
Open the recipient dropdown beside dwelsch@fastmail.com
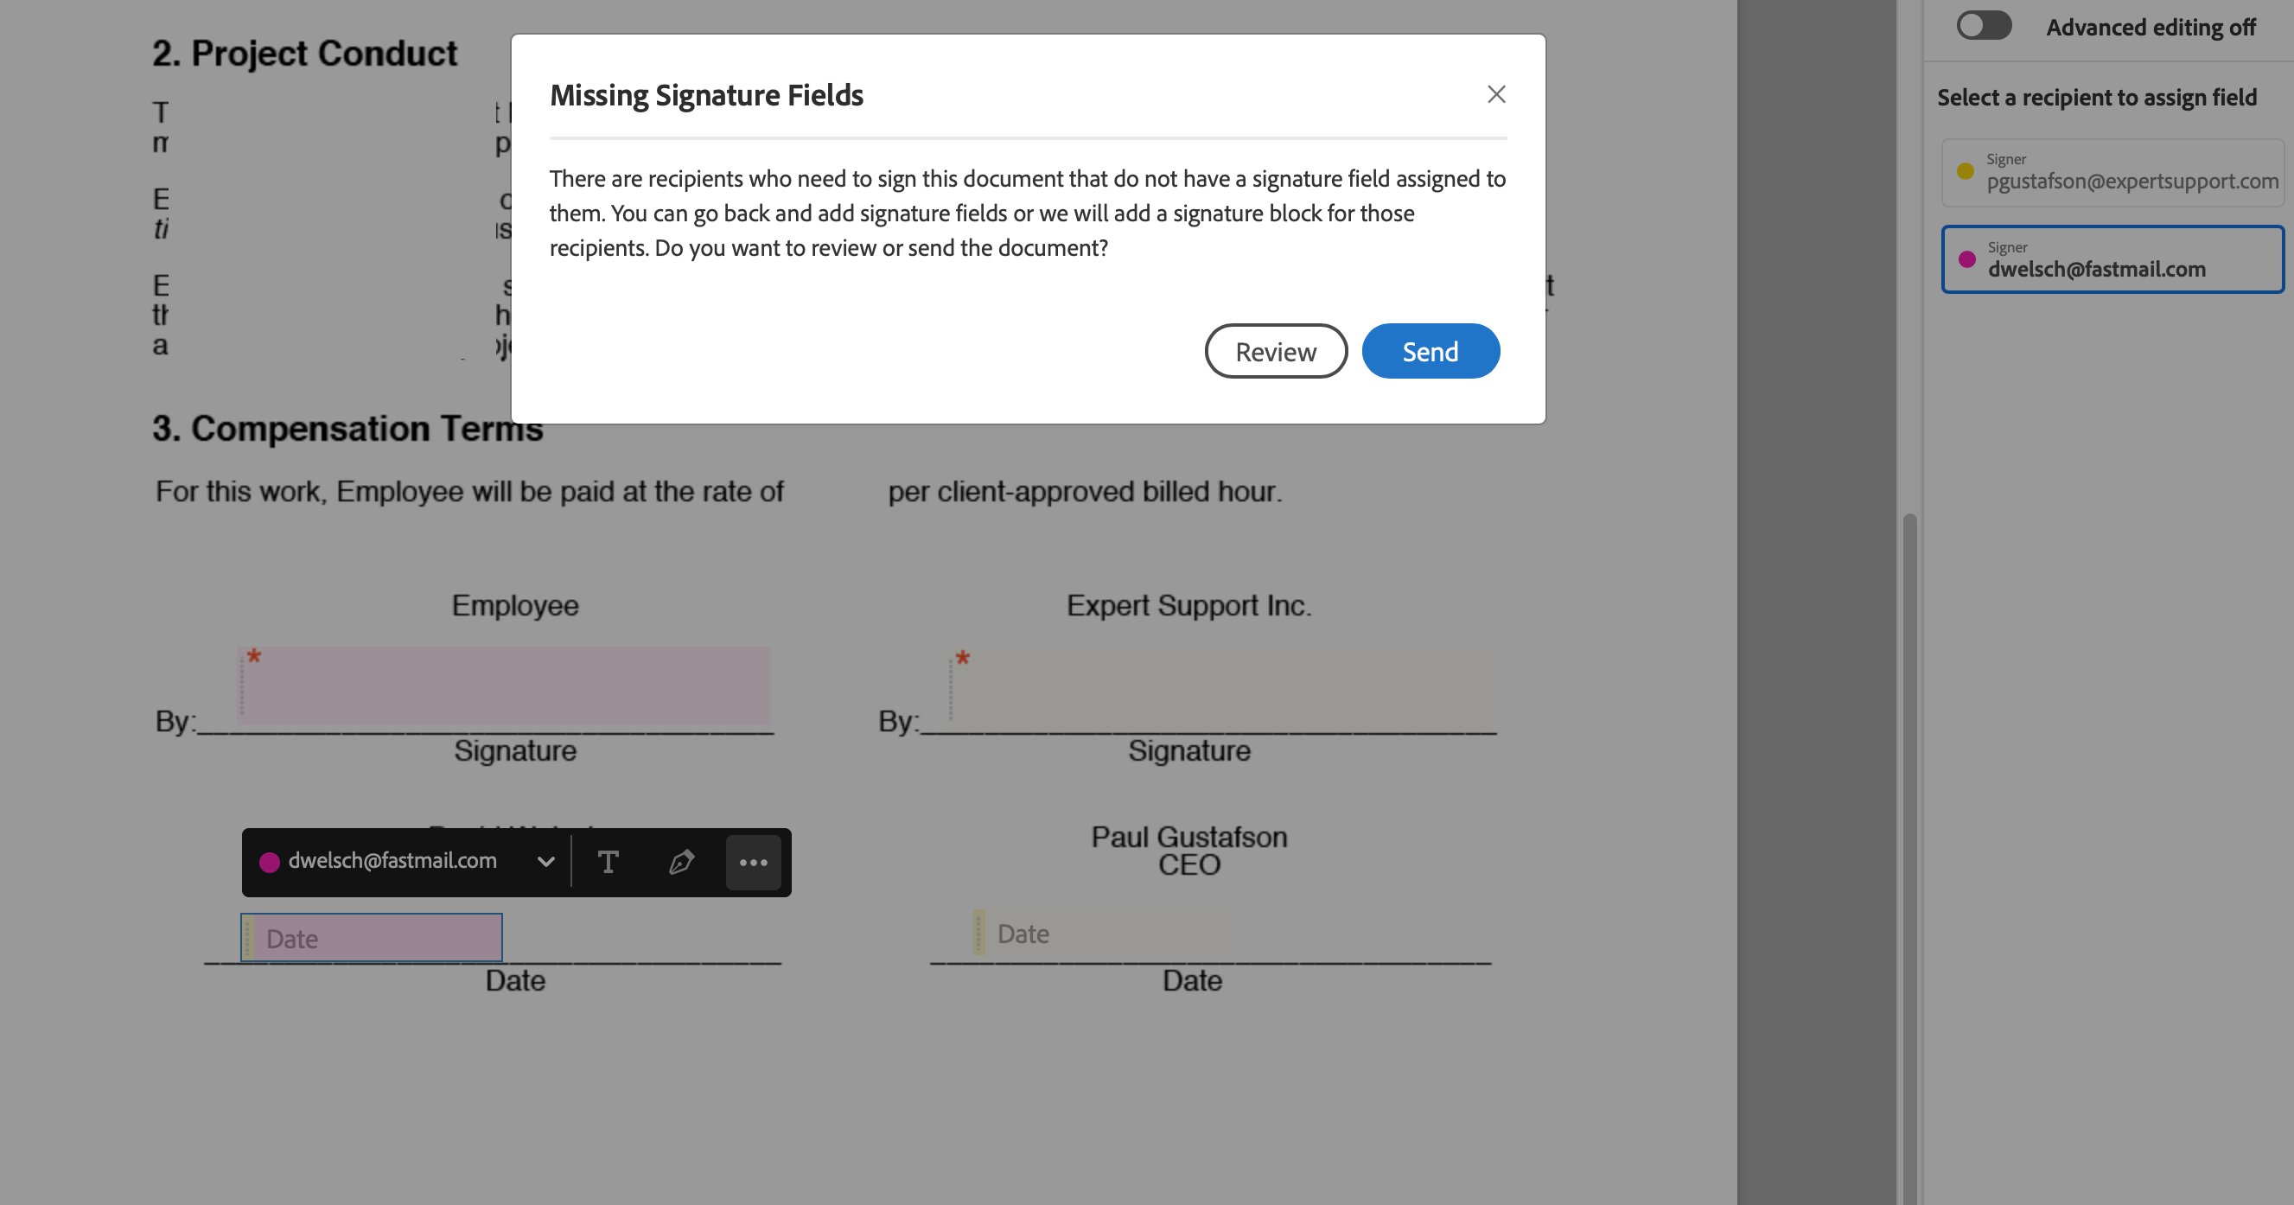point(545,861)
